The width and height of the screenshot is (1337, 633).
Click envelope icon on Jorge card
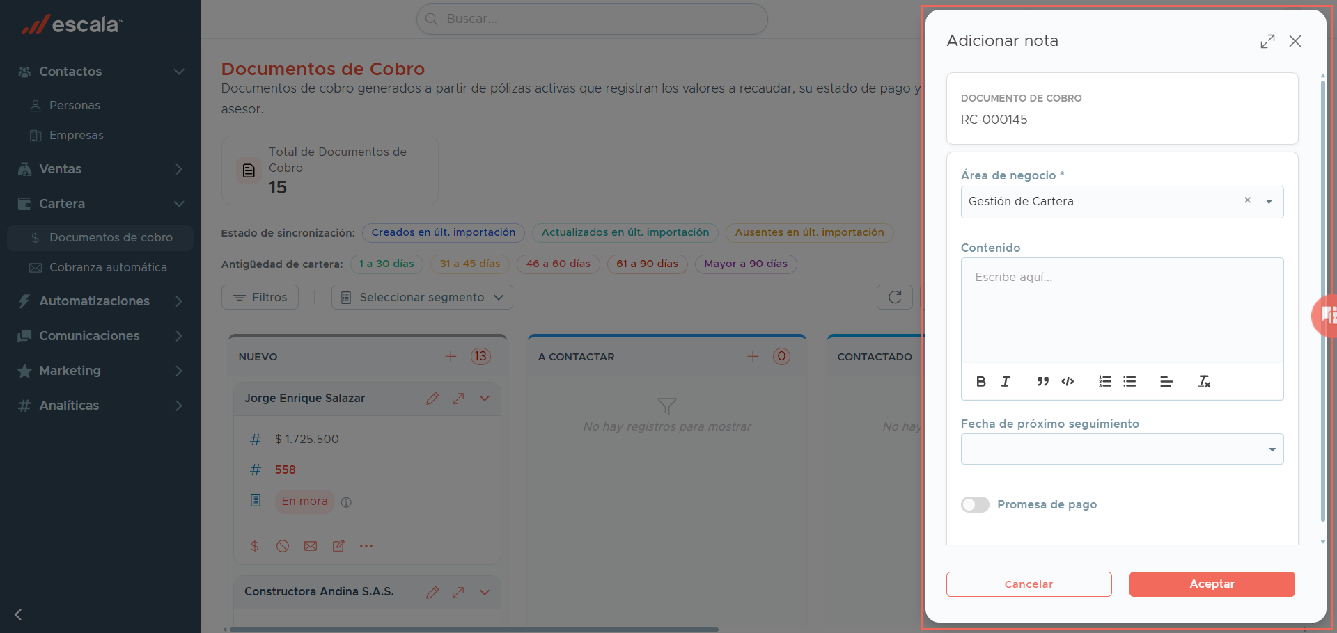pyautogui.click(x=311, y=546)
